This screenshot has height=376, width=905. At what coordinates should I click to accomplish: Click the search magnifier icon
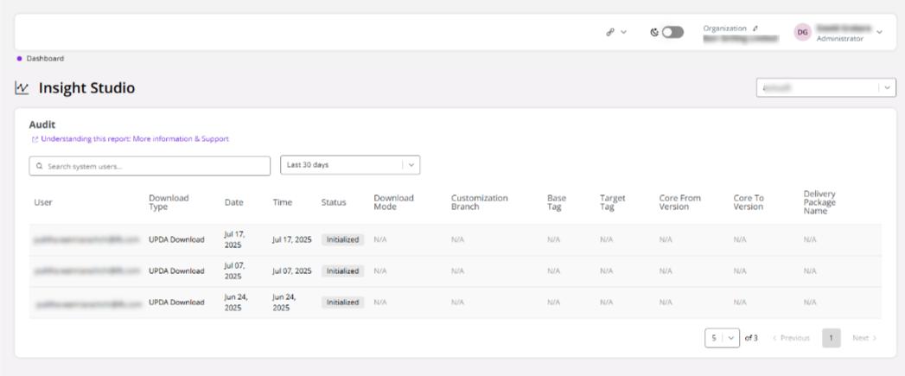[x=39, y=166]
